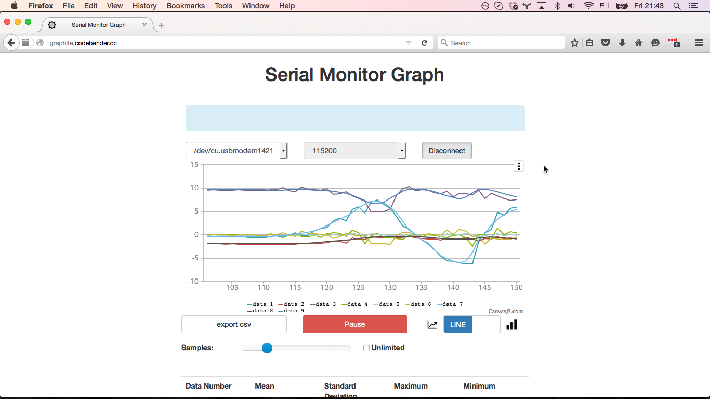Reload the page with the refresh icon
The width and height of the screenshot is (710, 399).
(x=425, y=43)
